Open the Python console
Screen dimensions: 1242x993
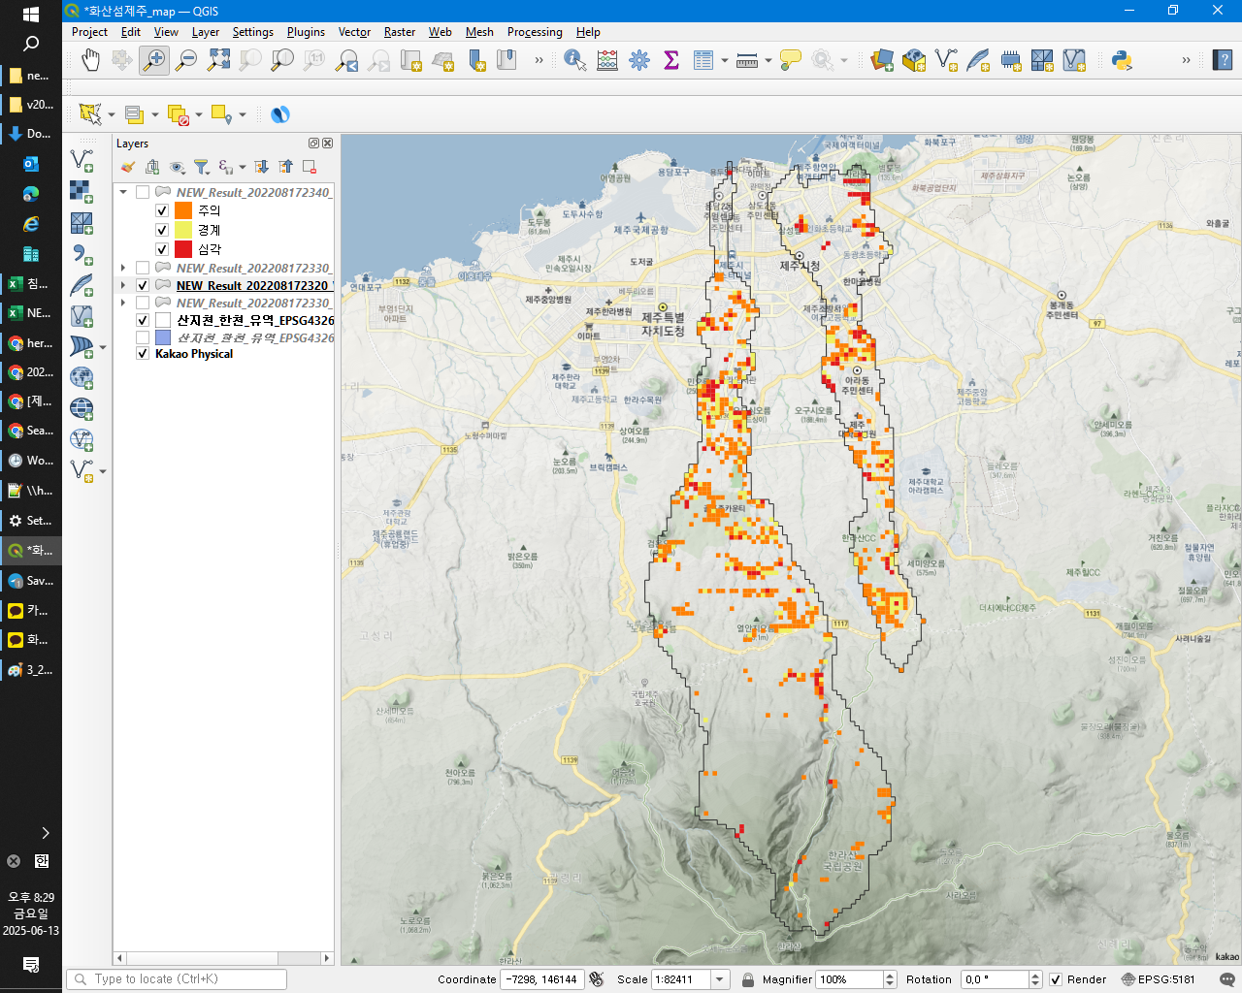point(1122,61)
